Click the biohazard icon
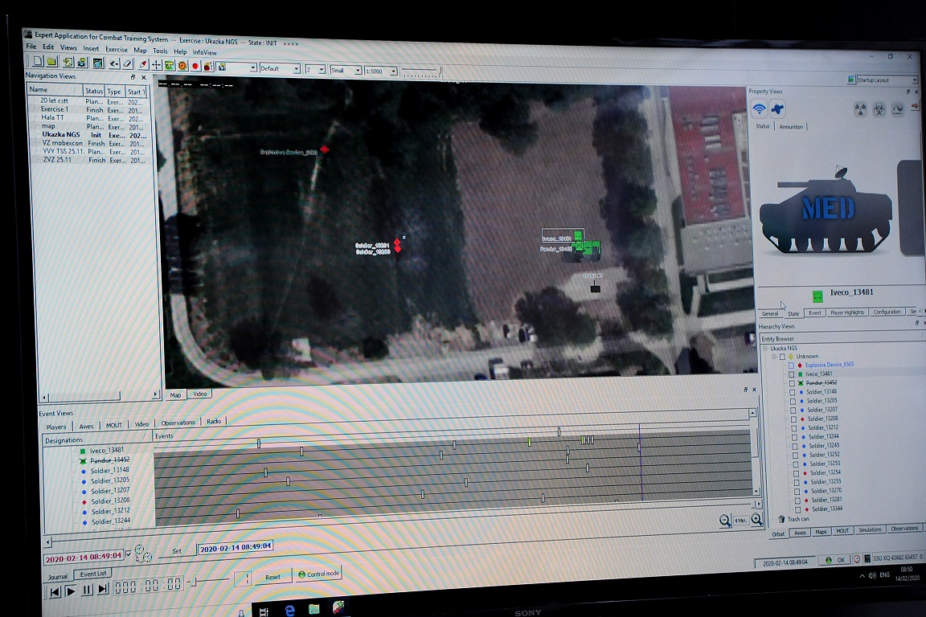Viewport: 926px width, 617px height. [x=879, y=109]
